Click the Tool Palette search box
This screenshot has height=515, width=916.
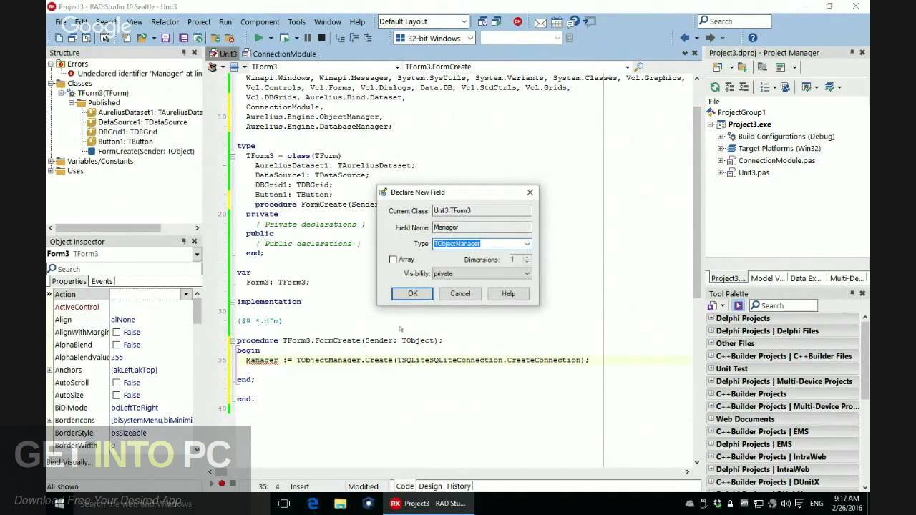(783, 305)
